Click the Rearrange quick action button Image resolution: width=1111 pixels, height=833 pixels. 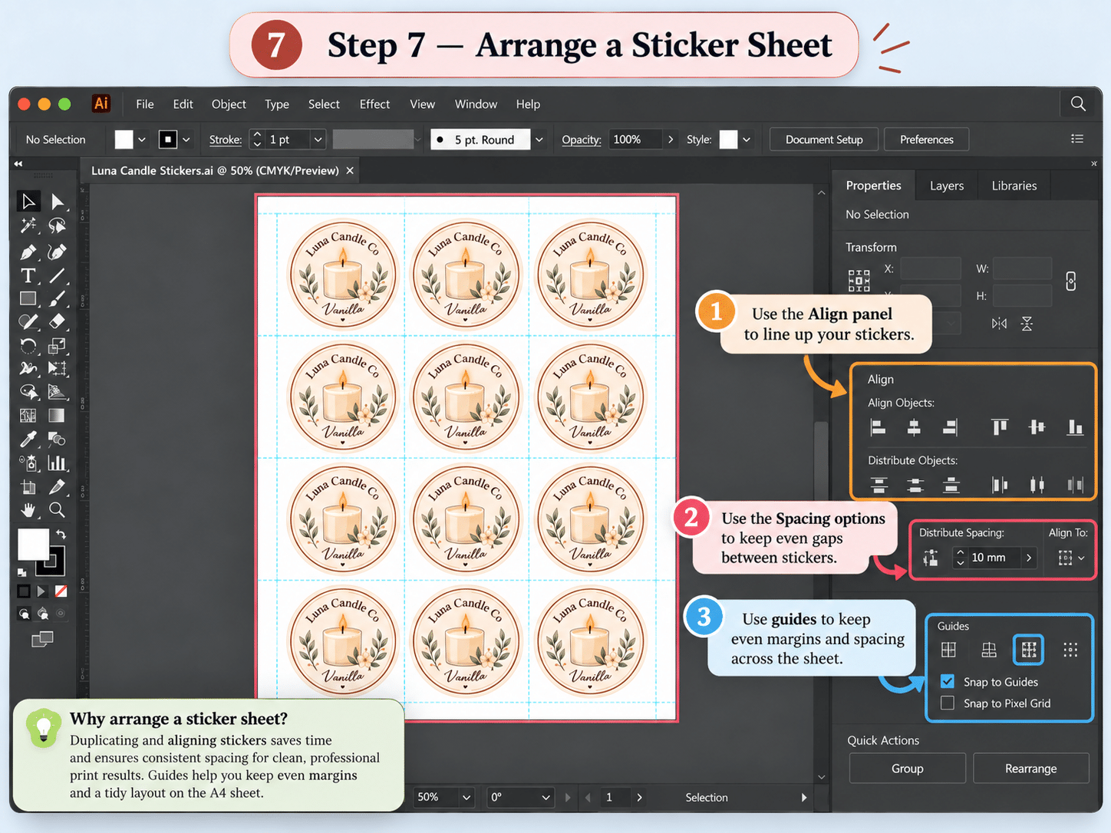click(x=1030, y=769)
